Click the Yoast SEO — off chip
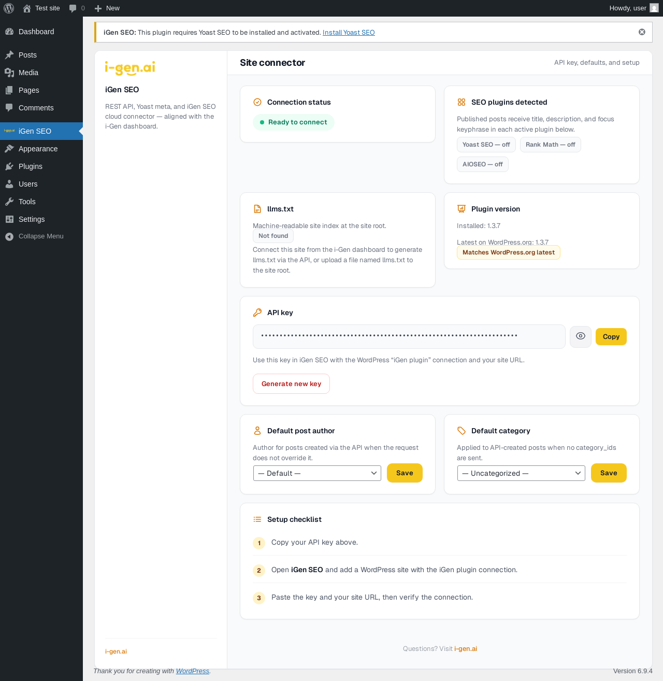The image size is (663, 681). (486, 145)
